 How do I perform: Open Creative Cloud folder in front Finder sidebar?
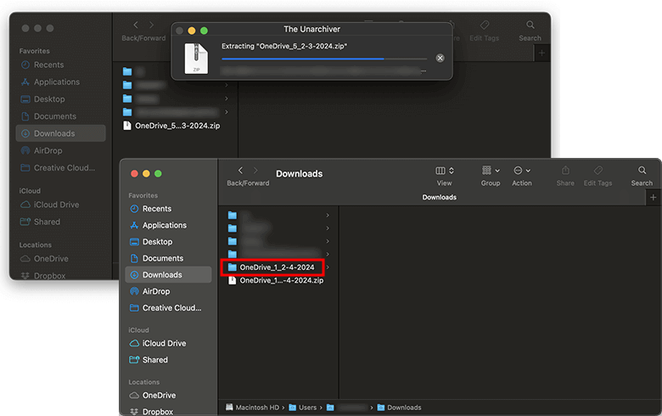[x=165, y=308]
